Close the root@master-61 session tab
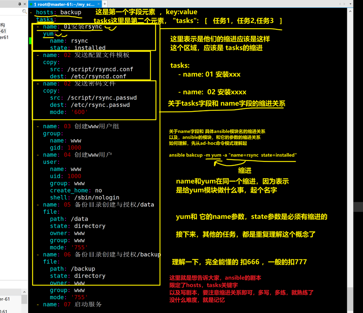The image size is (363, 313). (99, 4)
